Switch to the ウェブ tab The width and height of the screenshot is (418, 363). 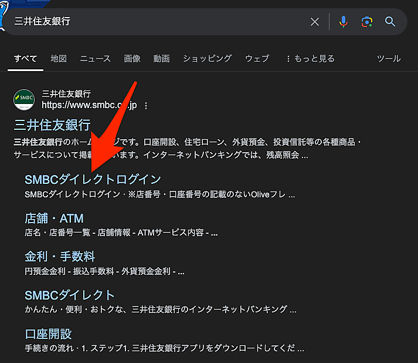[x=257, y=58]
